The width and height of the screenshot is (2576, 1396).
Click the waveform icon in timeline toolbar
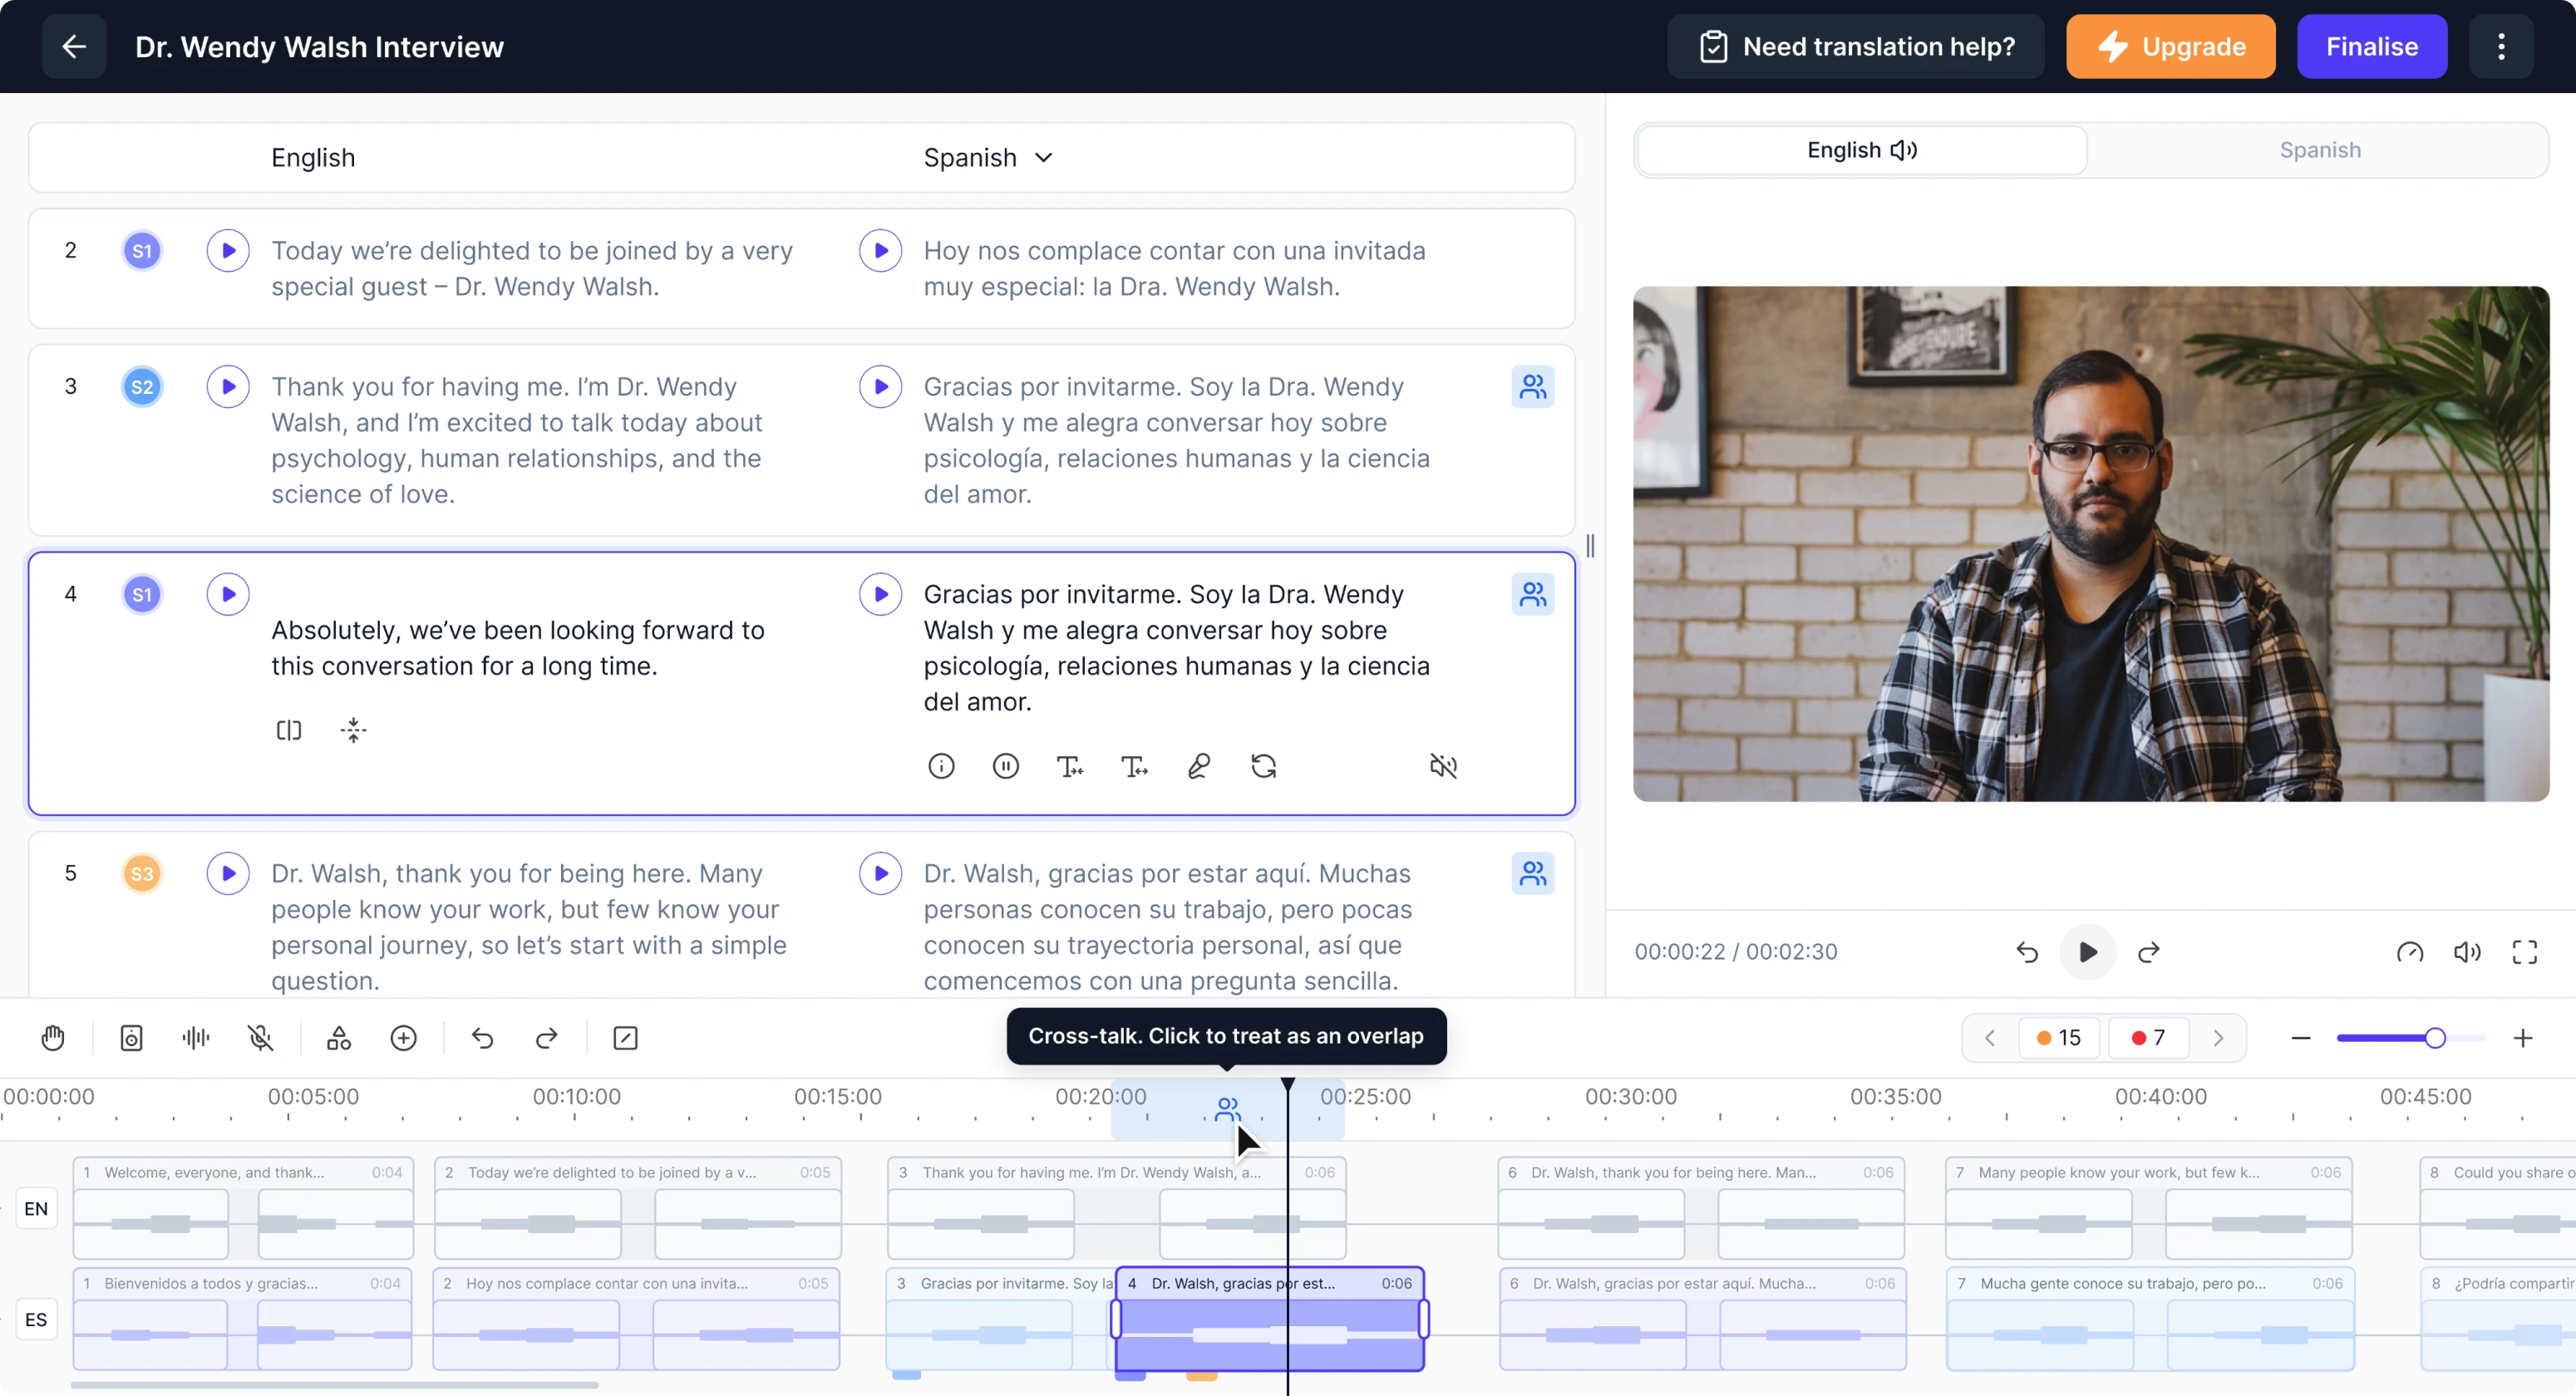[196, 1038]
